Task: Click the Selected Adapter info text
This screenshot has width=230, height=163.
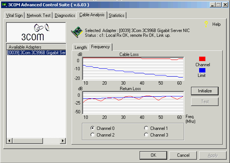Action: click(137, 31)
